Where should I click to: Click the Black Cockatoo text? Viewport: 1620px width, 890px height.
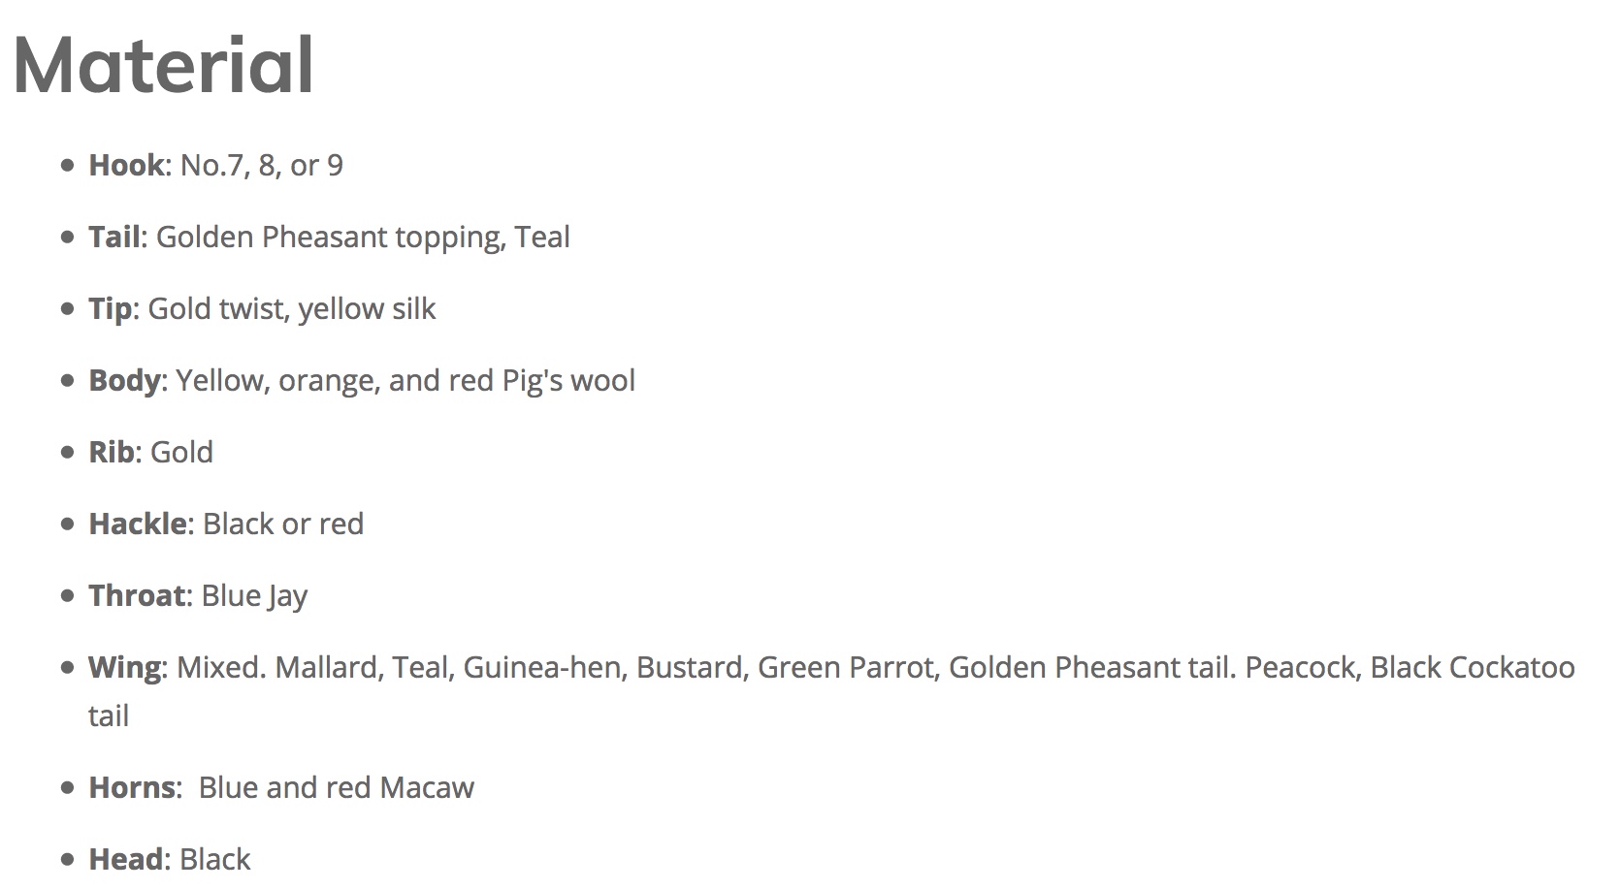tap(1473, 667)
